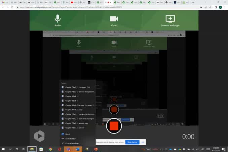
Task: Select Close all windows in jump list
Action: [x=72, y=143]
